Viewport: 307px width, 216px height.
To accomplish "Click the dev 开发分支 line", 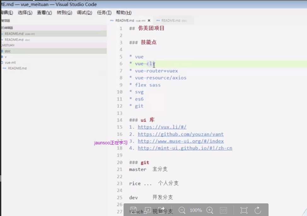I will (x=151, y=197).
